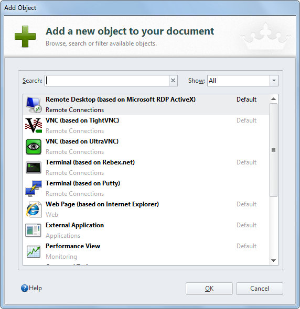This screenshot has height=309, width=300.
Task: Pick the Putty Terminal icon
Action: [34, 189]
